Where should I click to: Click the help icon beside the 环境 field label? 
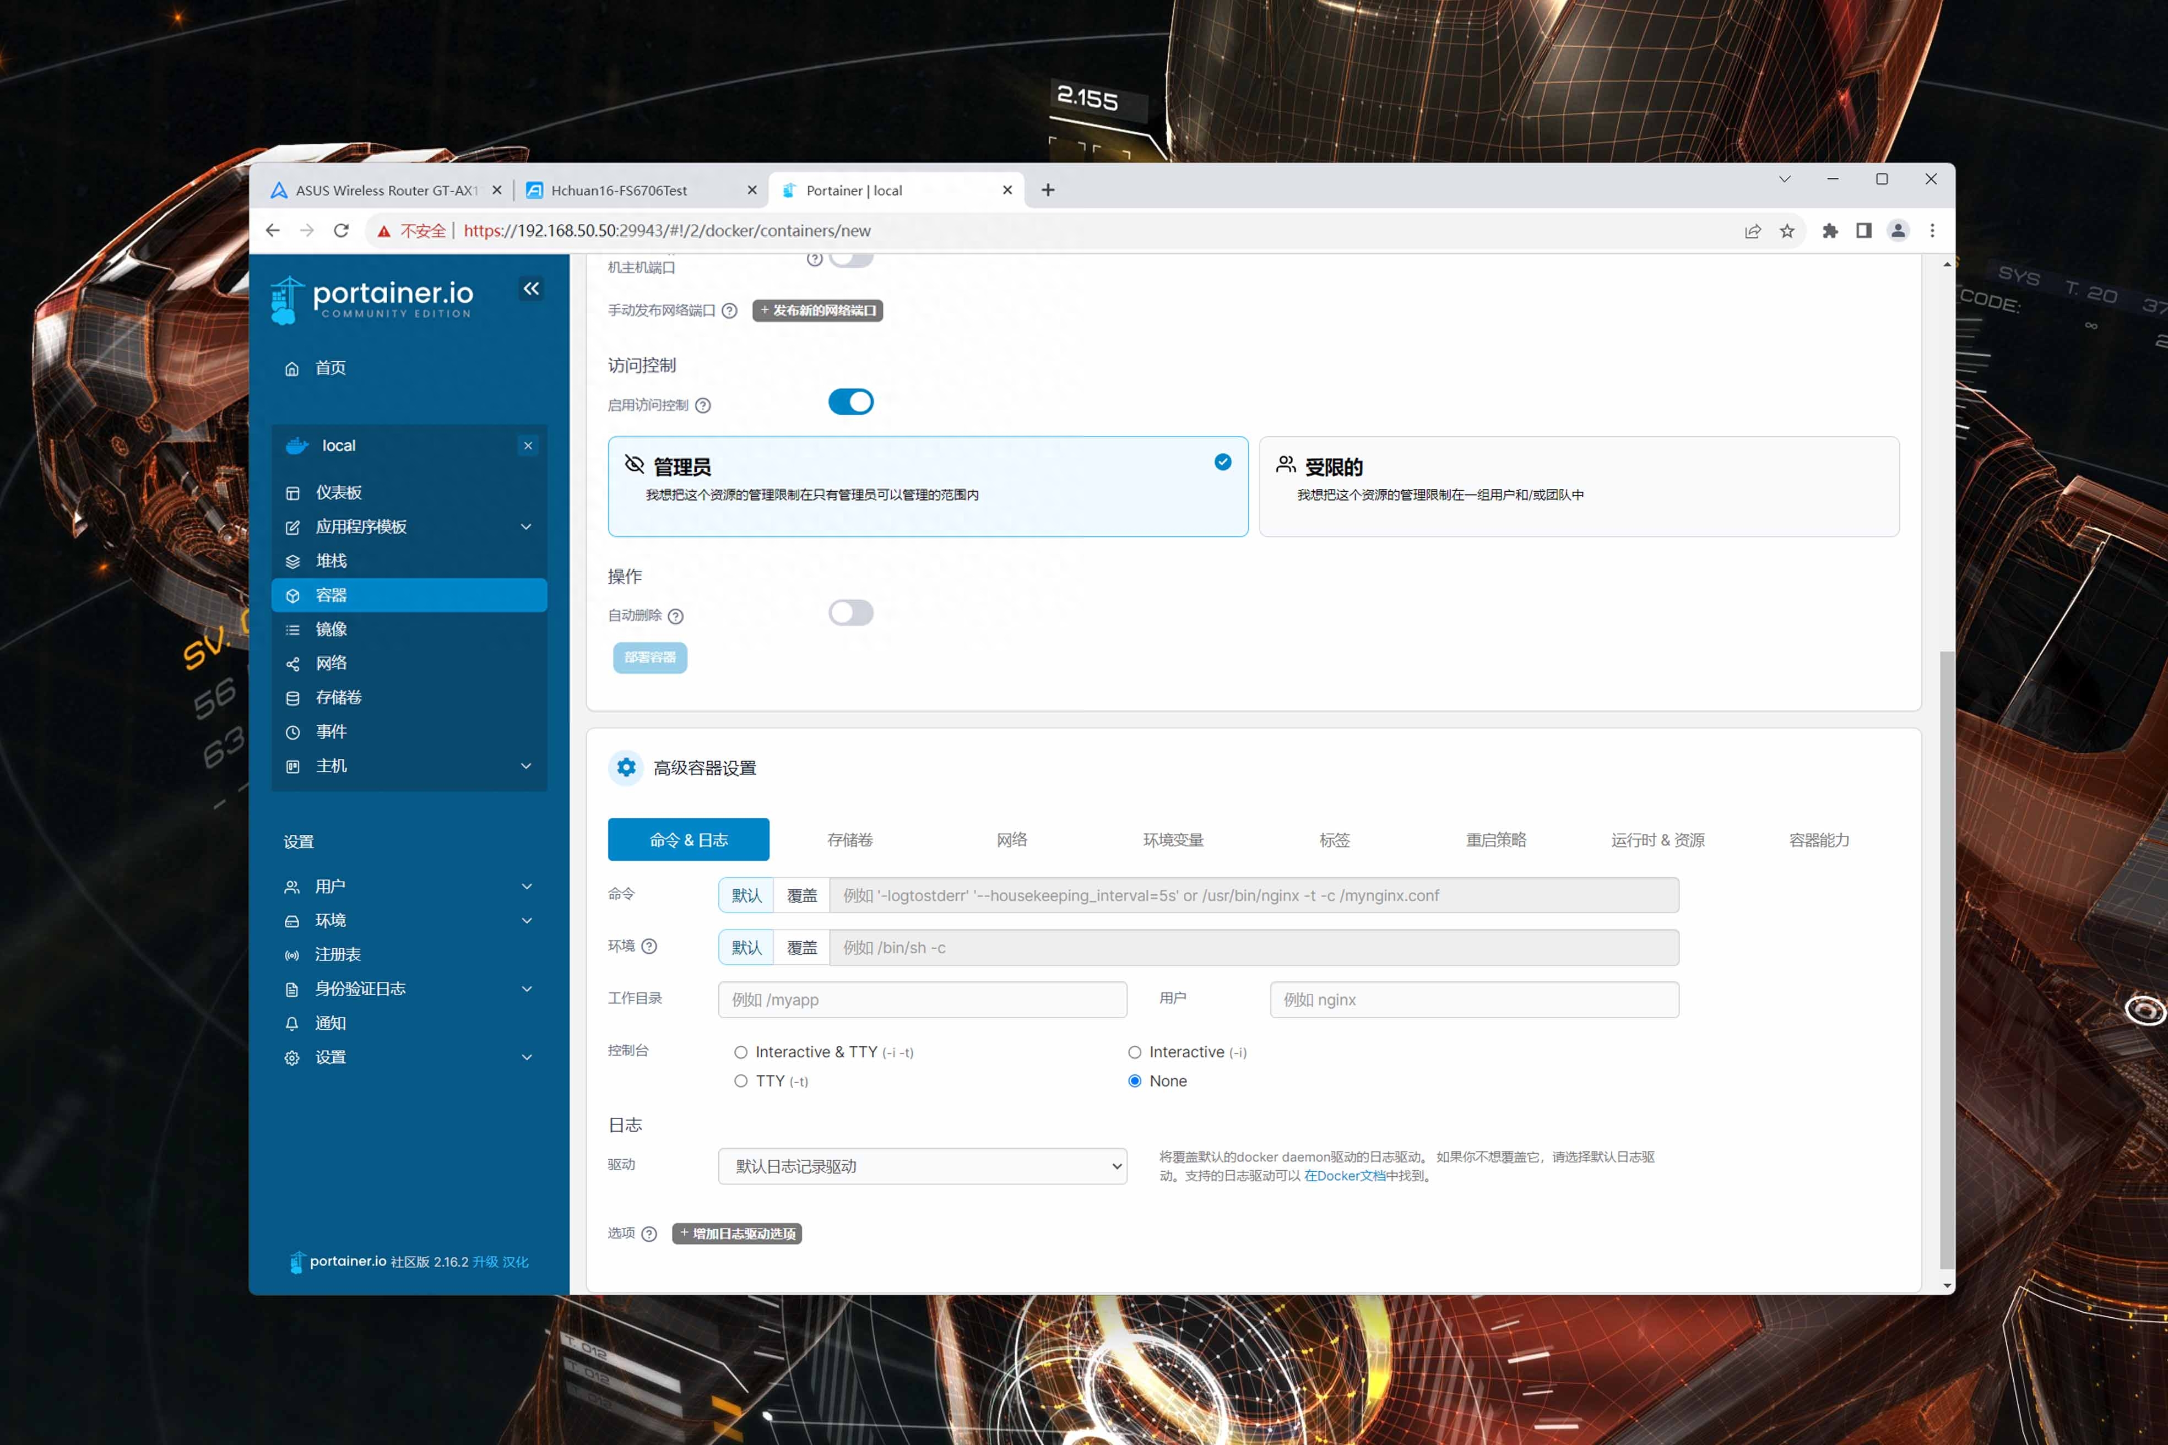(x=649, y=947)
